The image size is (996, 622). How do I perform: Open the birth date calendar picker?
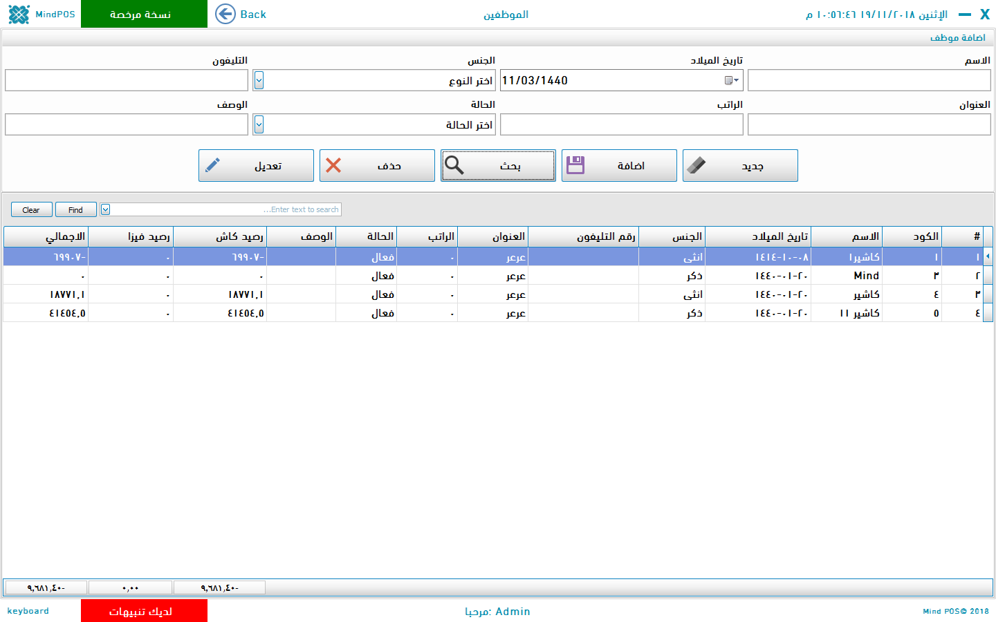(731, 80)
